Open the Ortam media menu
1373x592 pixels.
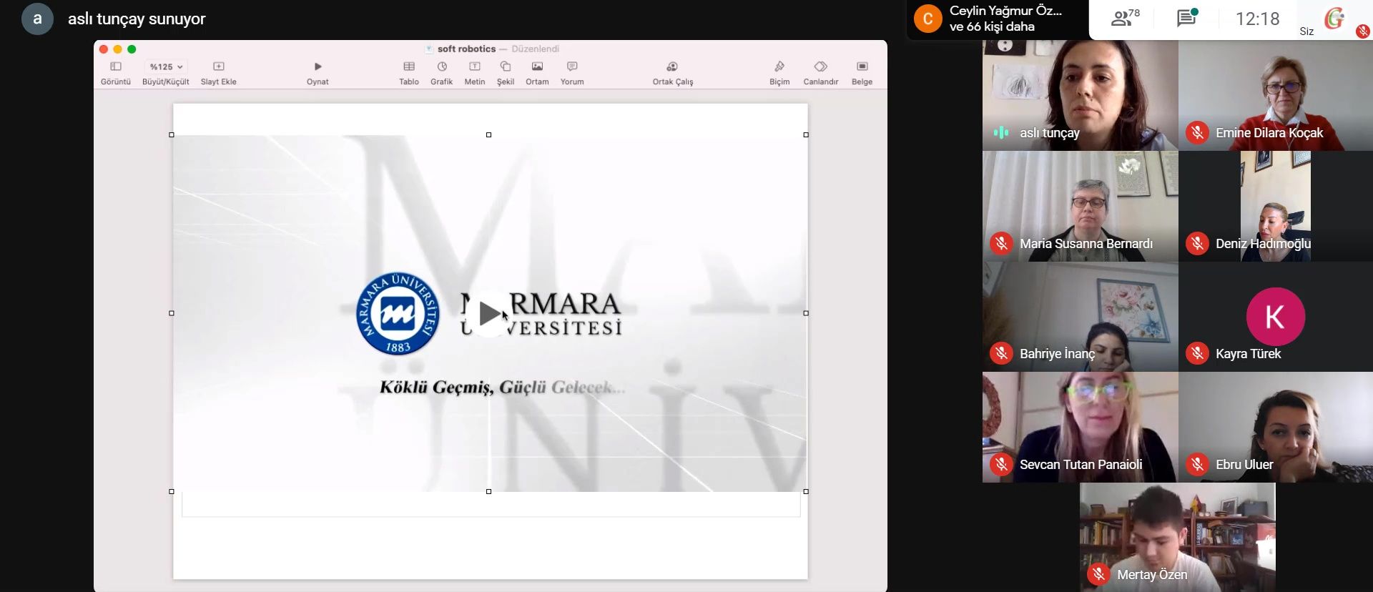coord(537,73)
